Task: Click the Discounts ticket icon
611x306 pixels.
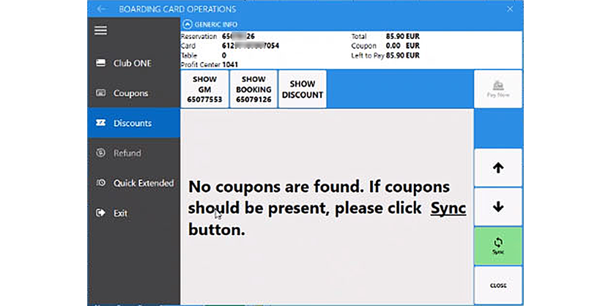Action: pos(101,123)
